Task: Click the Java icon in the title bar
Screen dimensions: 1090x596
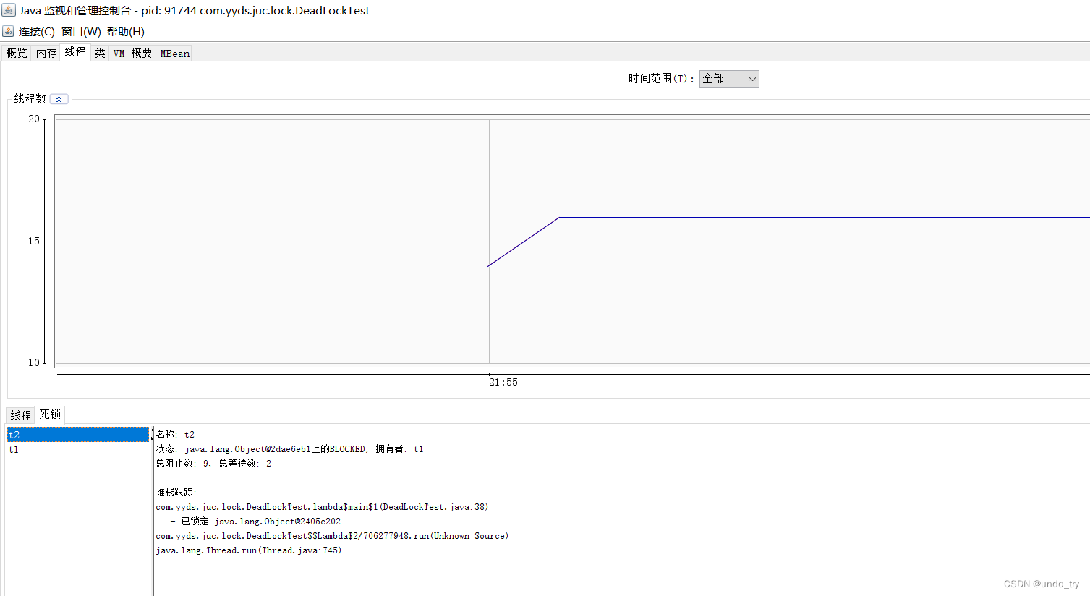Action: coord(9,10)
